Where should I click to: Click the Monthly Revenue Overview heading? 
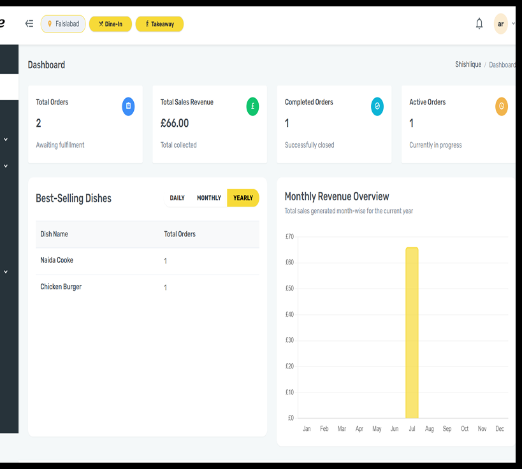click(337, 196)
